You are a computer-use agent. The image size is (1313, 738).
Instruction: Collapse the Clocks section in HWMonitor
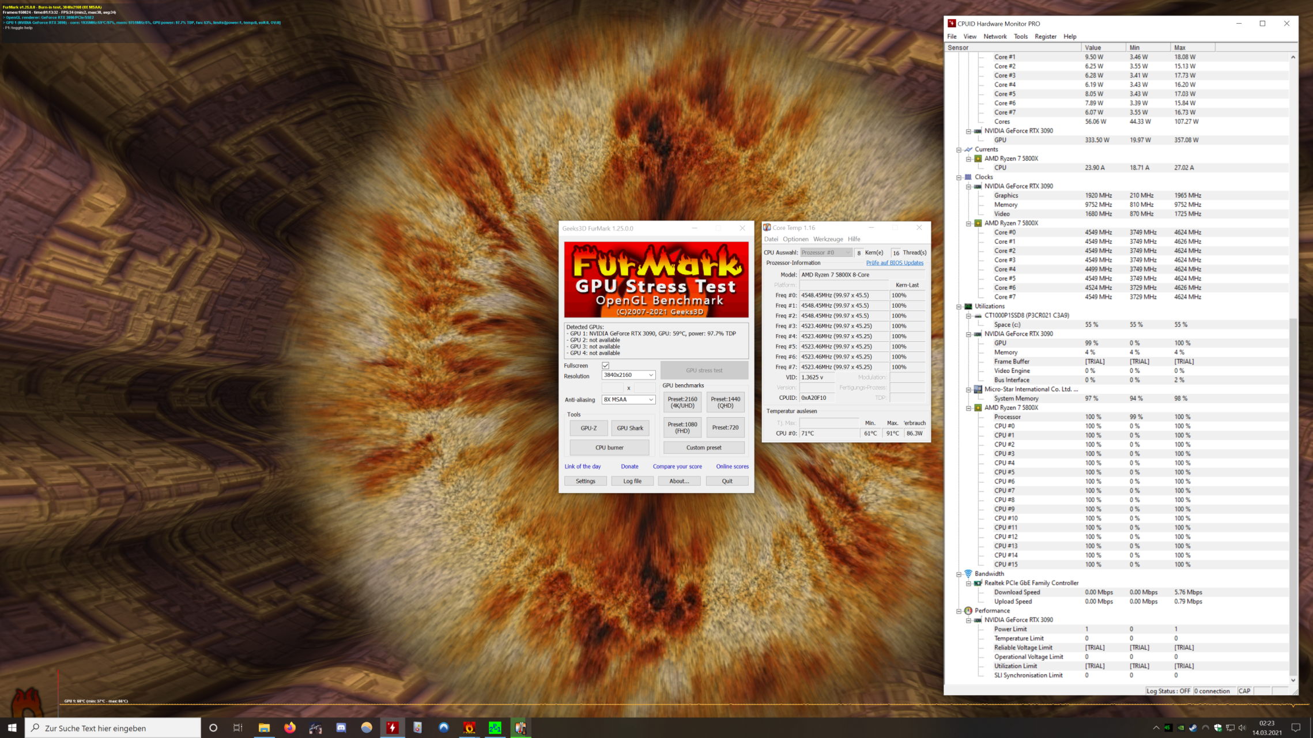pyautogui.click(x=959, y=177)
